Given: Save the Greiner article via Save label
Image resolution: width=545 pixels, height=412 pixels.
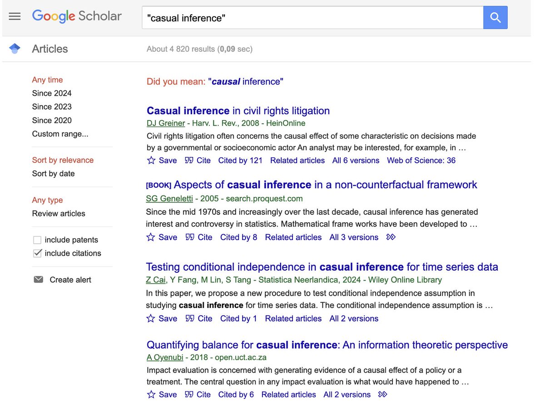Looking at the screenshot, I should pos(168,161).
